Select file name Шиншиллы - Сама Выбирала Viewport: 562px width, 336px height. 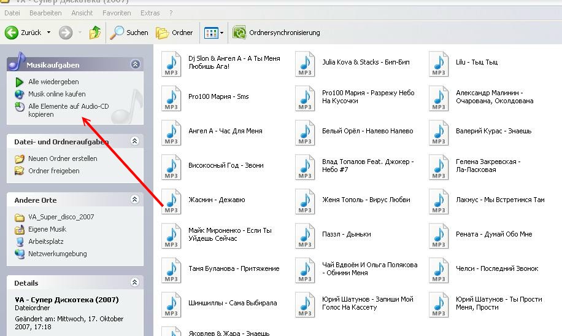[x=233, y=303]
